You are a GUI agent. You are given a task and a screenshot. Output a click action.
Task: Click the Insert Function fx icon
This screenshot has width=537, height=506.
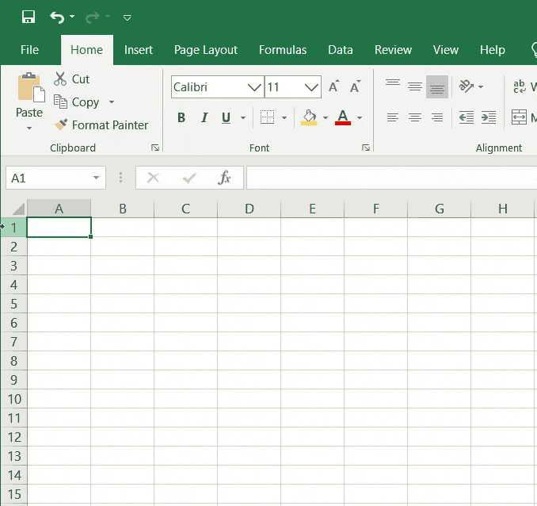[x=224, y=178]
